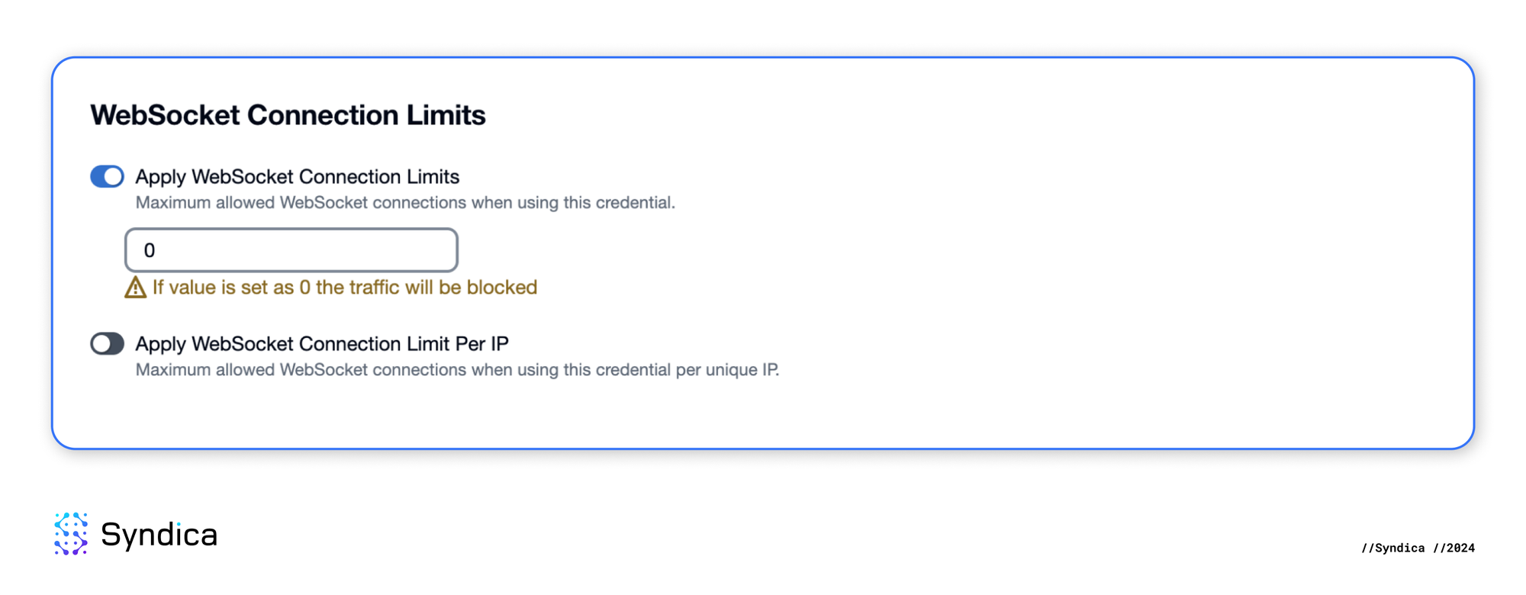Click the exclamation mark inside the warning icon
Screen dimensions: 1526x595
pos(134,289)
